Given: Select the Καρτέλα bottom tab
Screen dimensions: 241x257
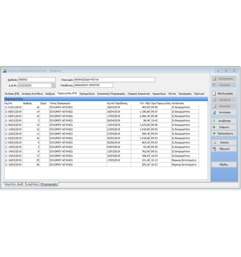Looking at the screenshot, I should click(10, 184).
